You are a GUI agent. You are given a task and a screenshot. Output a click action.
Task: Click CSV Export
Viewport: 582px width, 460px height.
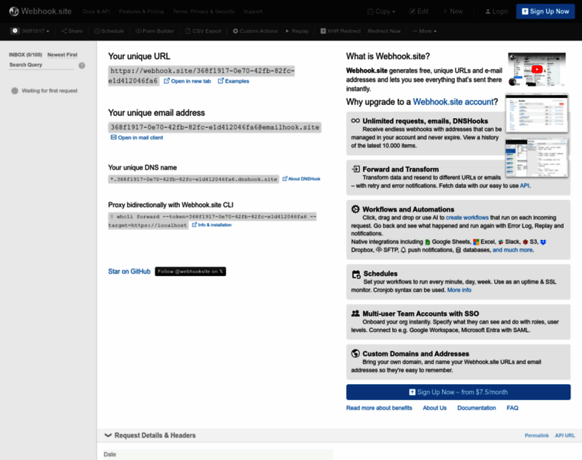point(203,31)
